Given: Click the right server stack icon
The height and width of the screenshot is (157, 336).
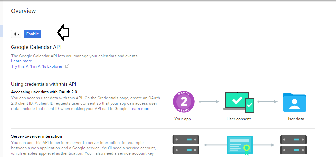Looking at the screenshot, I should tap(293, 145).
